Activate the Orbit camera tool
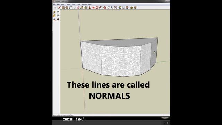 coord(105,8)
